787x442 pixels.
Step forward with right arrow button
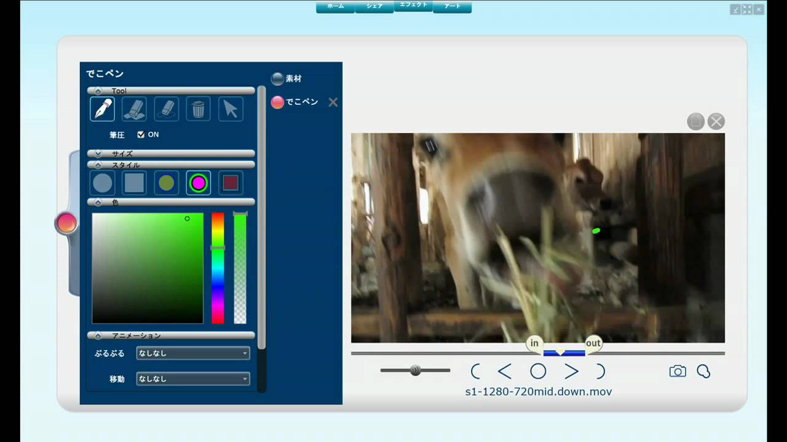(x=572, y=371)
